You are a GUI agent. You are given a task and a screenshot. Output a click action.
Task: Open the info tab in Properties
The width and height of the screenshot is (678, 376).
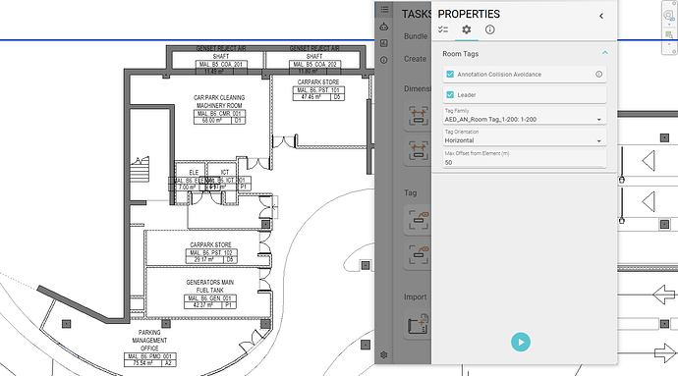(489, 29)
